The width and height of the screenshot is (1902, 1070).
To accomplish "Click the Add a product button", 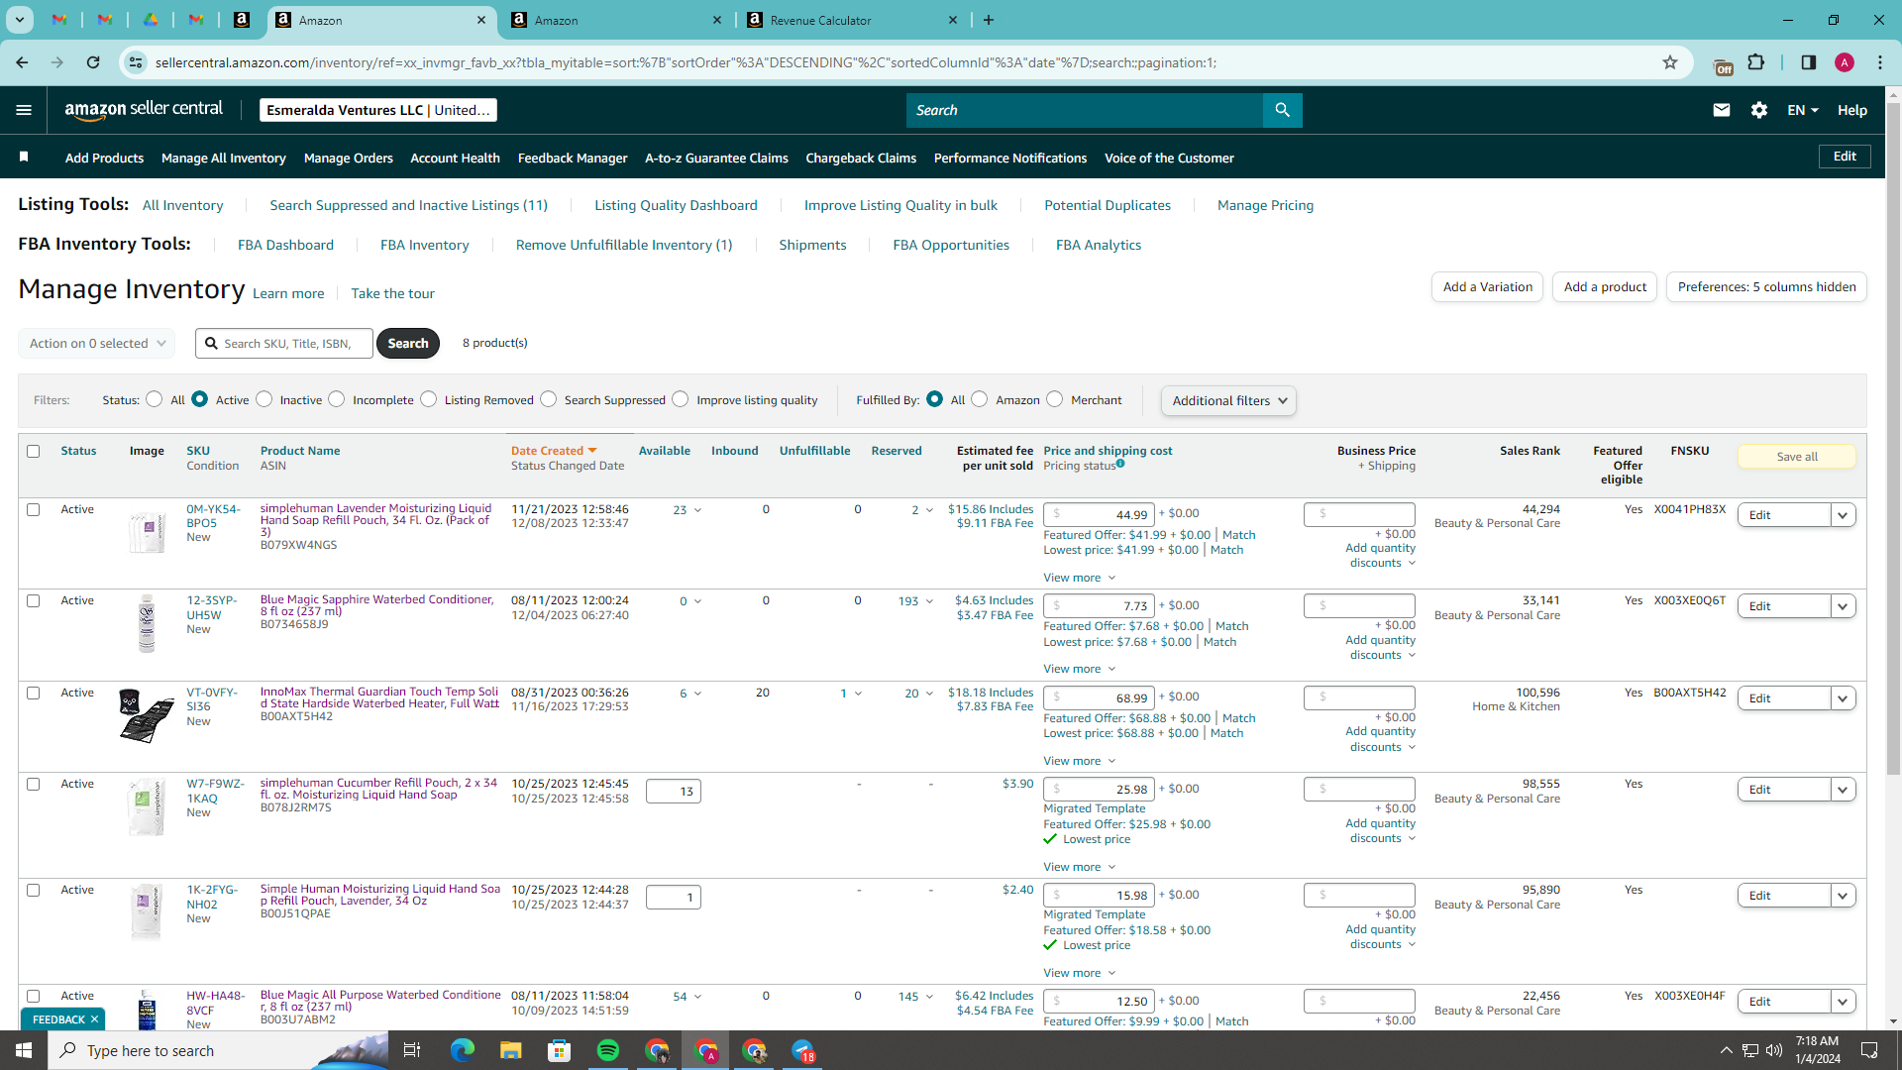I will 1605,286.
